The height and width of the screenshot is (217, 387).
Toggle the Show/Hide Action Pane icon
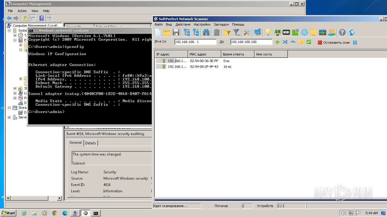click(x=49, y=18)
